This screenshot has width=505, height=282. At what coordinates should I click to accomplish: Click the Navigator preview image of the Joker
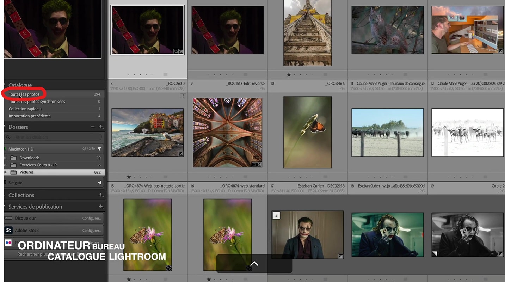coord(53,29)
